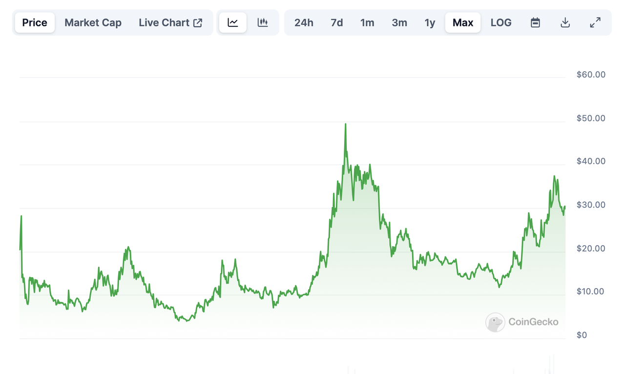Screen dimensions: 625x374
Task: Select the 3m timeframe
Action: [399, 22]
